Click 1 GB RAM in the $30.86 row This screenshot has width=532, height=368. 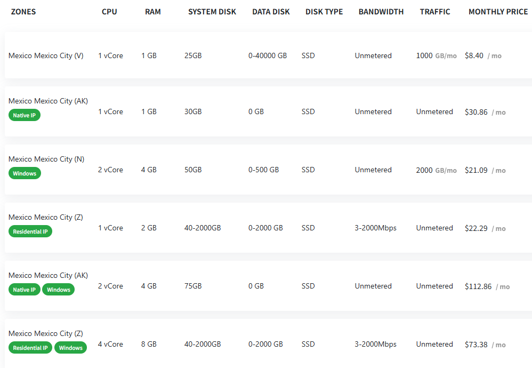tap(149, 111)
